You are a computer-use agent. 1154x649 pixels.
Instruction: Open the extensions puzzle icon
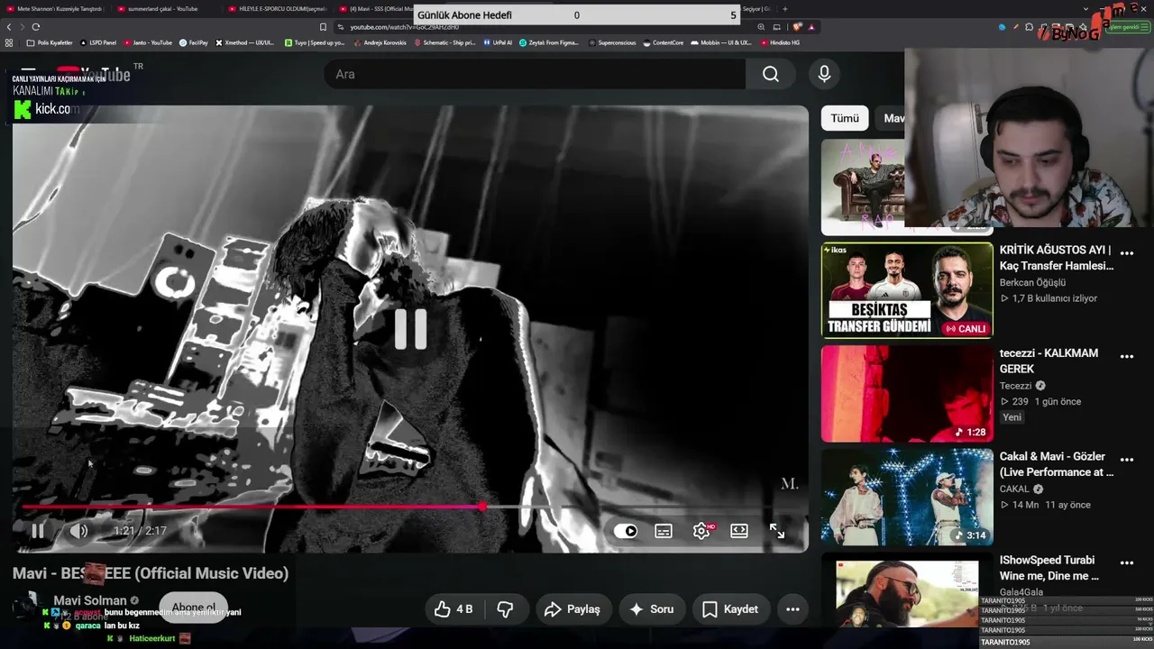coord(1029,27)
